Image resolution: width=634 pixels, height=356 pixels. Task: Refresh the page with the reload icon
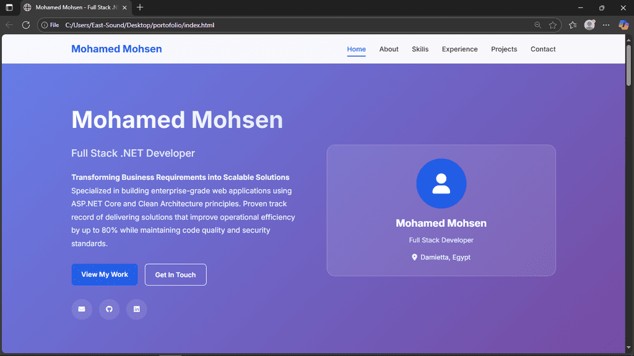26,25
